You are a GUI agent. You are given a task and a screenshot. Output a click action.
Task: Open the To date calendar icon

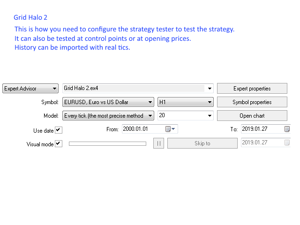point(287,129)
